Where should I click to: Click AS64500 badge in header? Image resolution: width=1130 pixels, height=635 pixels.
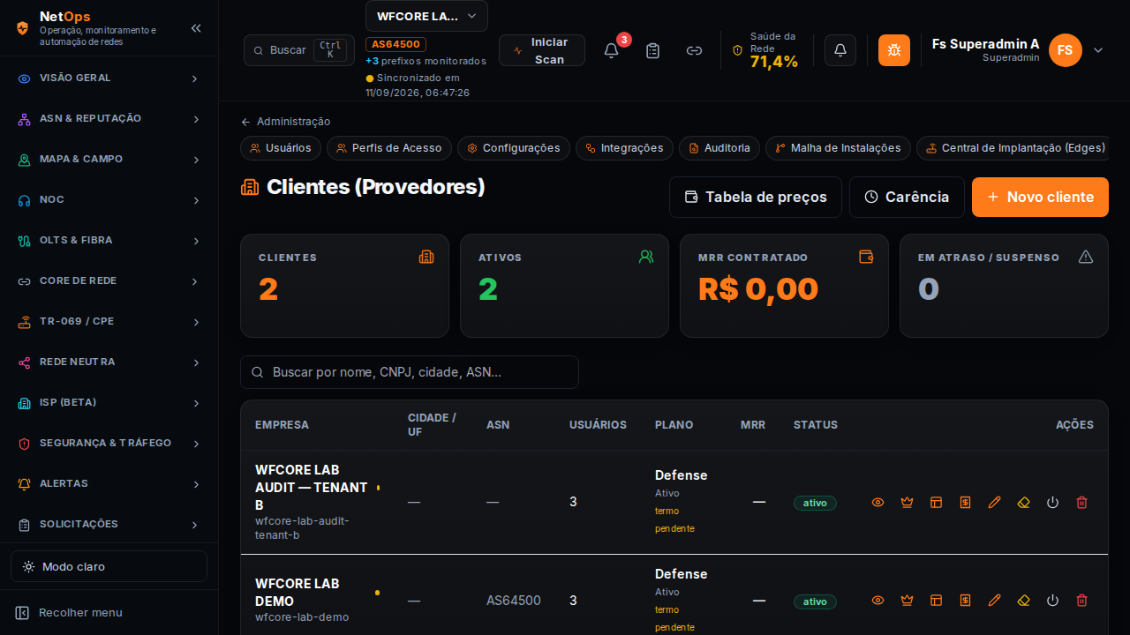(x=395, y=44)
